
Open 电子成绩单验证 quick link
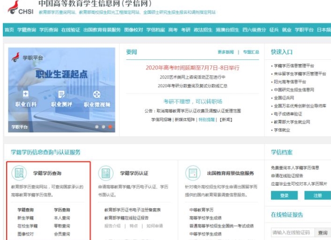(x=288, y=114)
